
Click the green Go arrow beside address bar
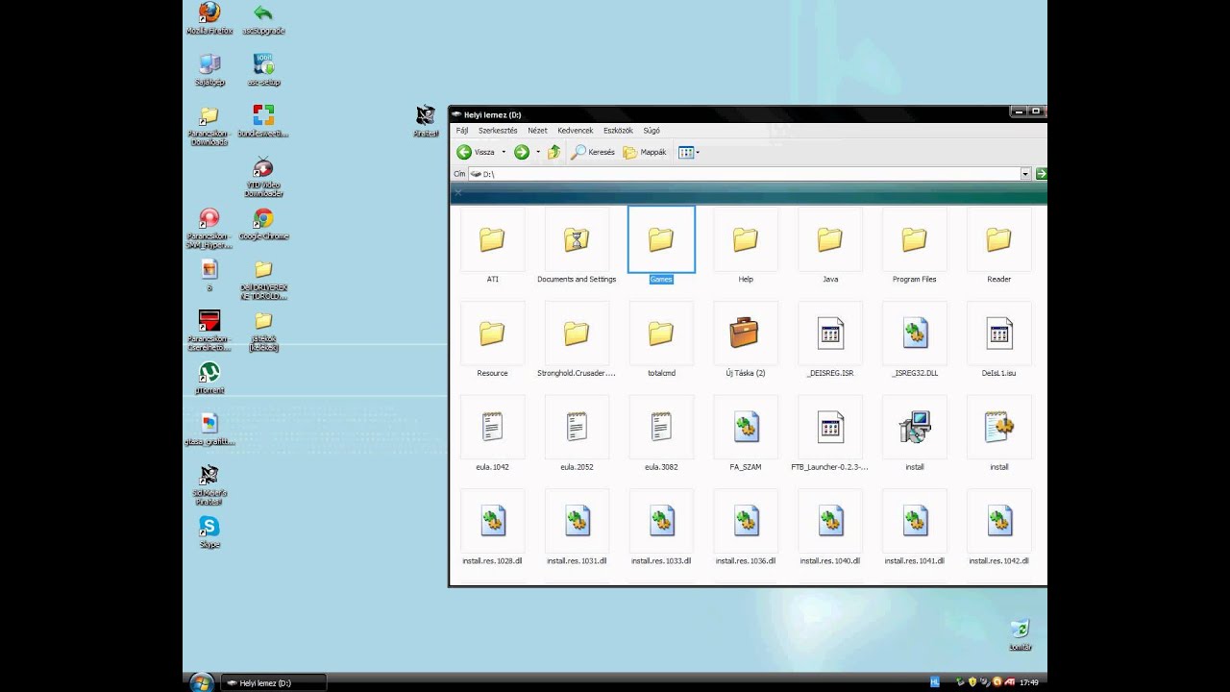pyautogui.click(x=1041, y=174)
